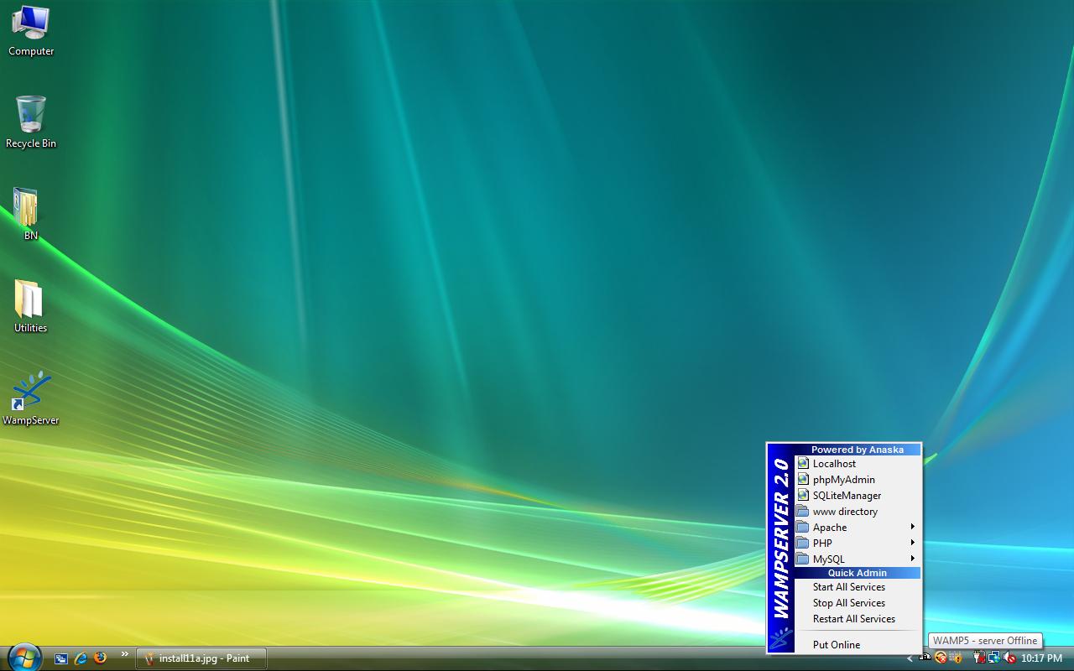
Task: Open the network tray icon
Action: pyautogui.click(x=994, y=658)
